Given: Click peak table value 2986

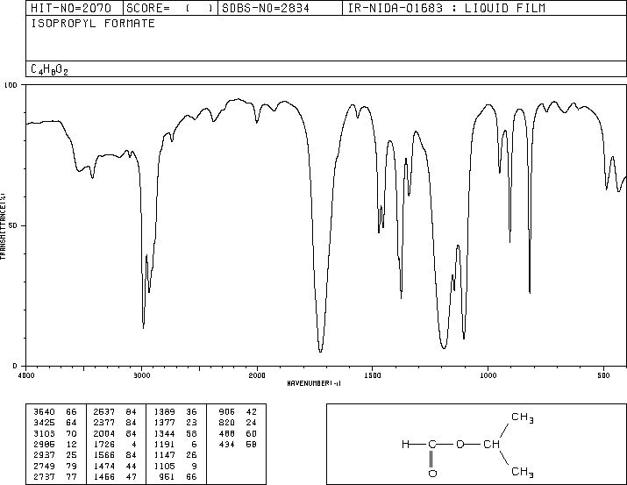Looking at the screenshot, I should coord(44,444).
